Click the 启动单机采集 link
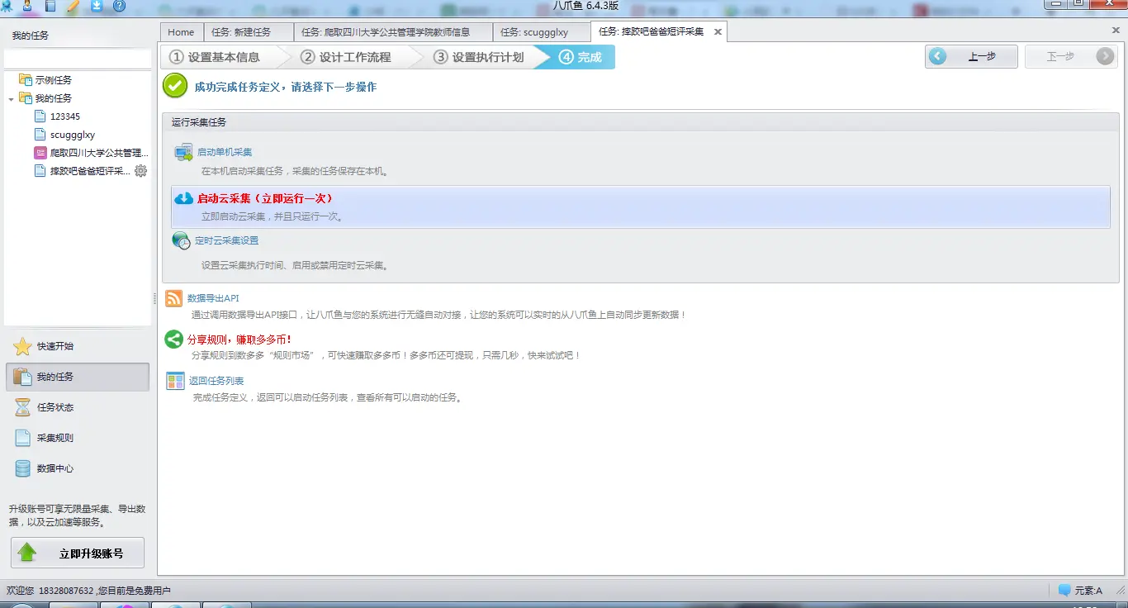1128x608 pixels. pos(224,152)
